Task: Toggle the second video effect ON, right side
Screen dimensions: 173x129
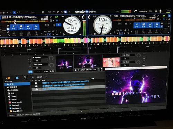Action: 125,65
